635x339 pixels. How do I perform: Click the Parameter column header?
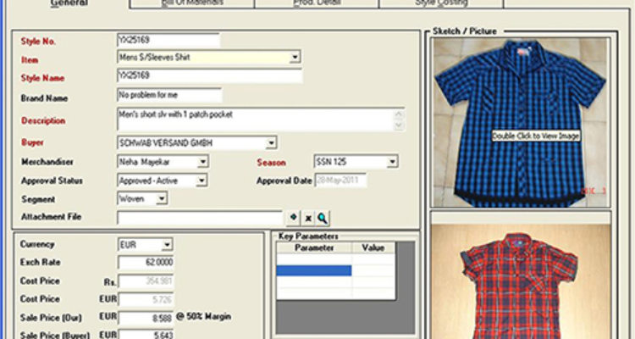click(314, 247)
